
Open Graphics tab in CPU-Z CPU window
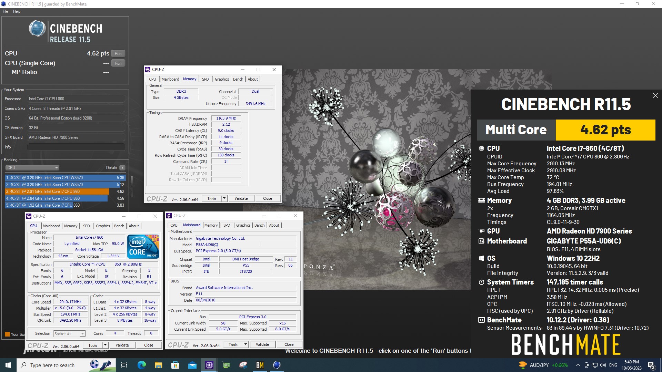103,226
